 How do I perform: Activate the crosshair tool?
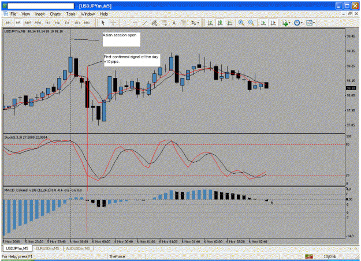pos(113,23)
